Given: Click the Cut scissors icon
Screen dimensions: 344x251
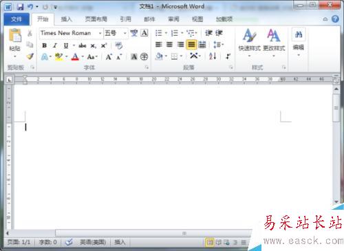Looking at the screenshot, I should pyautogui.click(x=30, y=33).
